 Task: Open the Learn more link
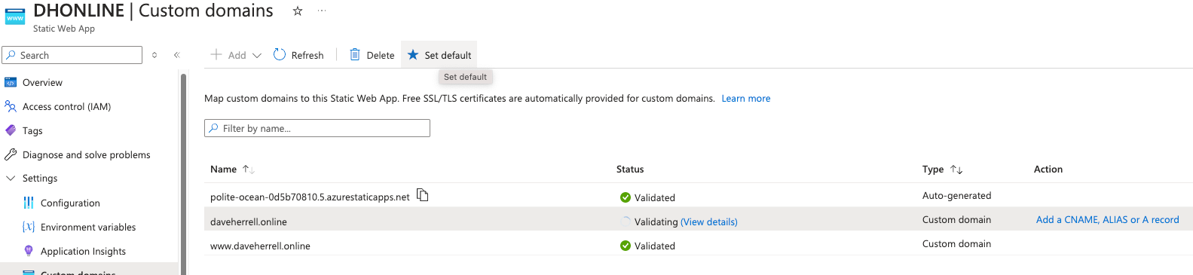[746, 99]
